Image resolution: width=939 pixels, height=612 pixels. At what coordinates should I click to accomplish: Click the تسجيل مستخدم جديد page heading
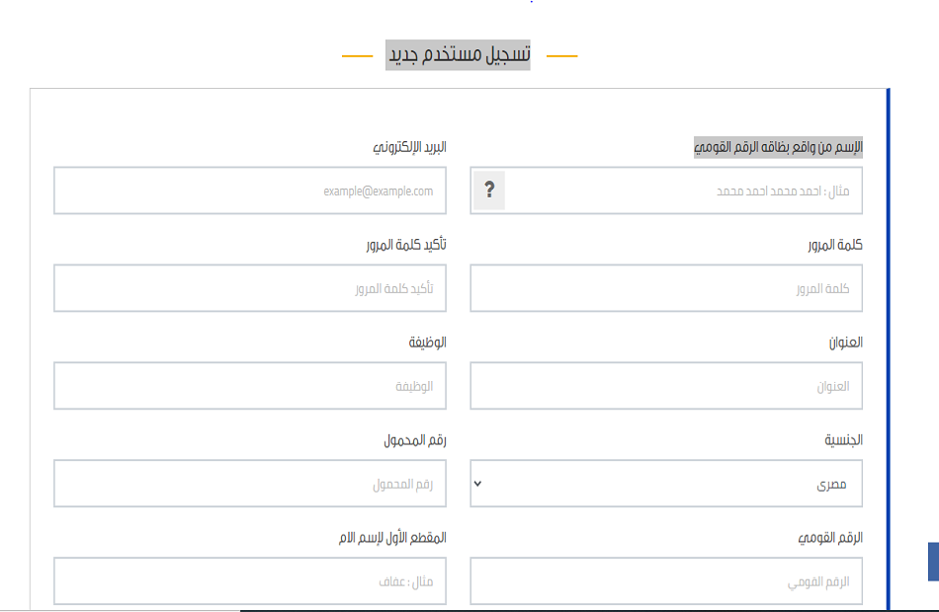[458, 55]
